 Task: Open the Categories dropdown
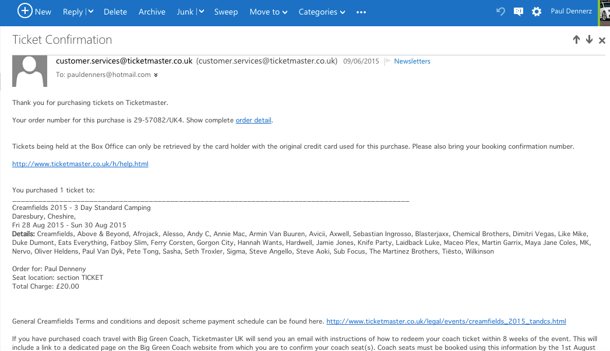point(322,12)
